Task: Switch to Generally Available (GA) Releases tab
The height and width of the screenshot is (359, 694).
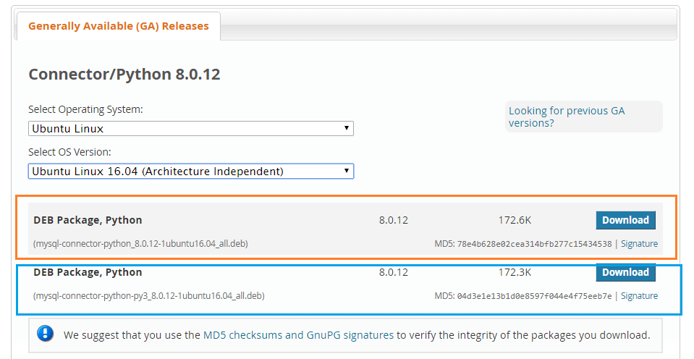Action: tap(119, 26)
